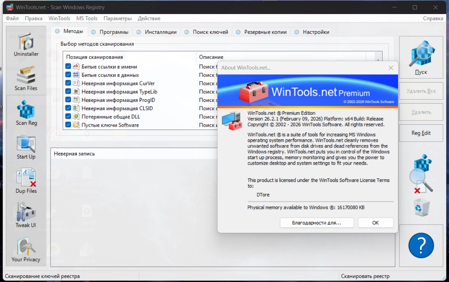Open the Файл menu
The image size is (449, 282).
click(12, 18)
